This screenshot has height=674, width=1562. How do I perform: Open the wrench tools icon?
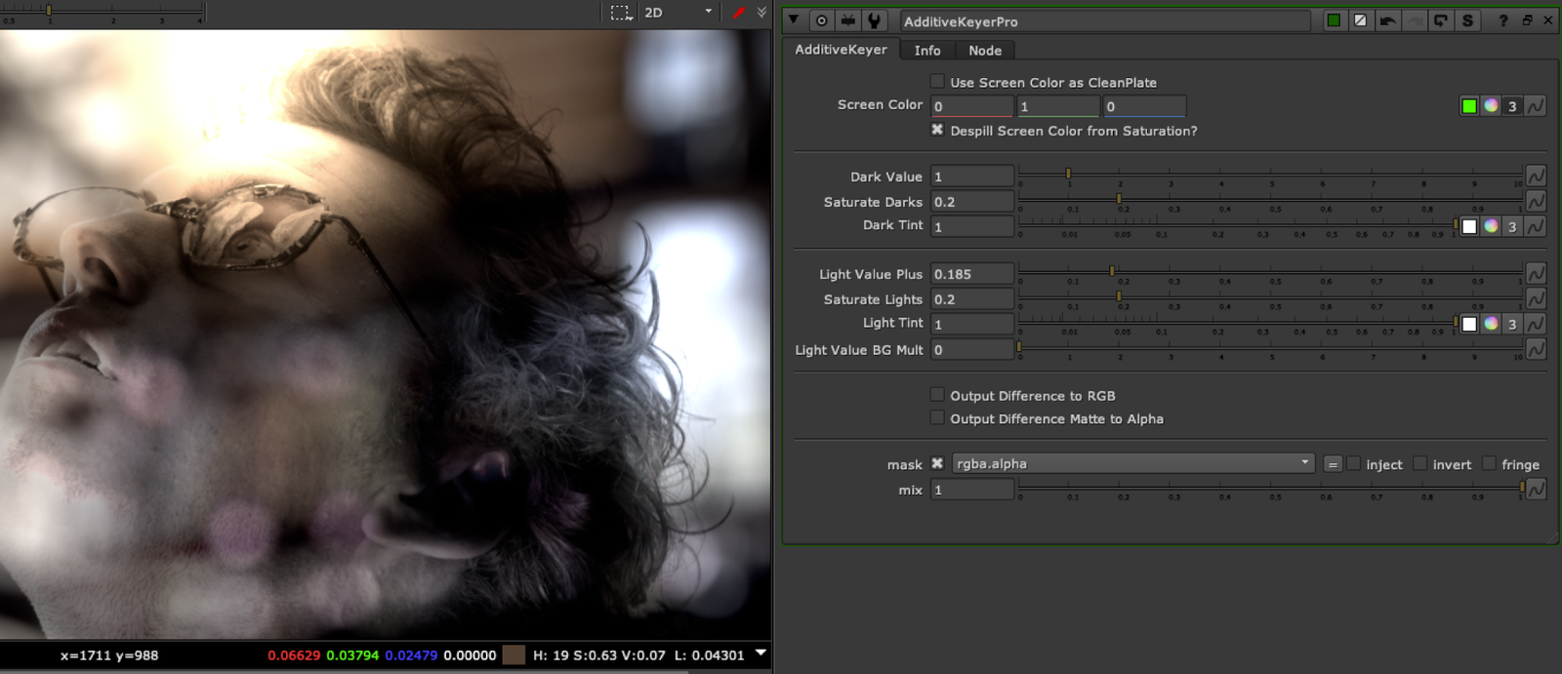[x=875, y=20]
